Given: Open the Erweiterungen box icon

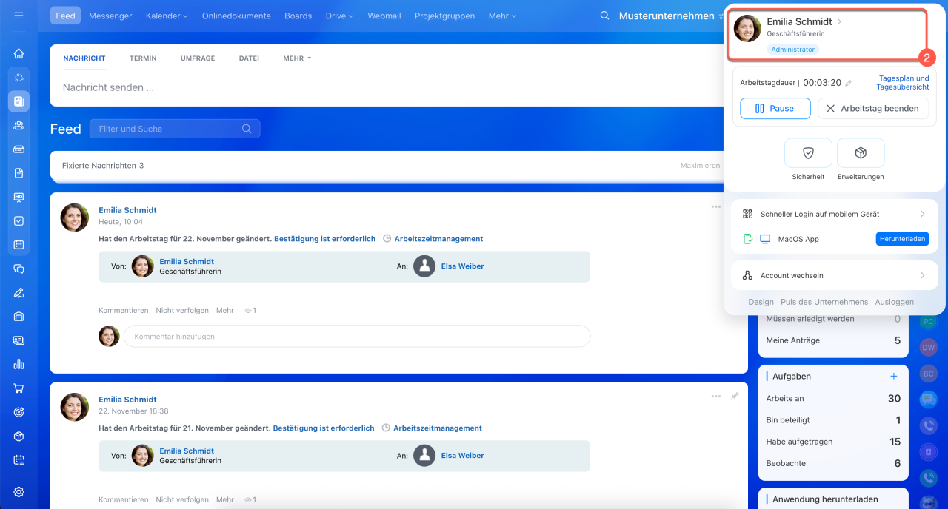Looking at the screenshot, I should pyautogui.click(x=861, y=152).
